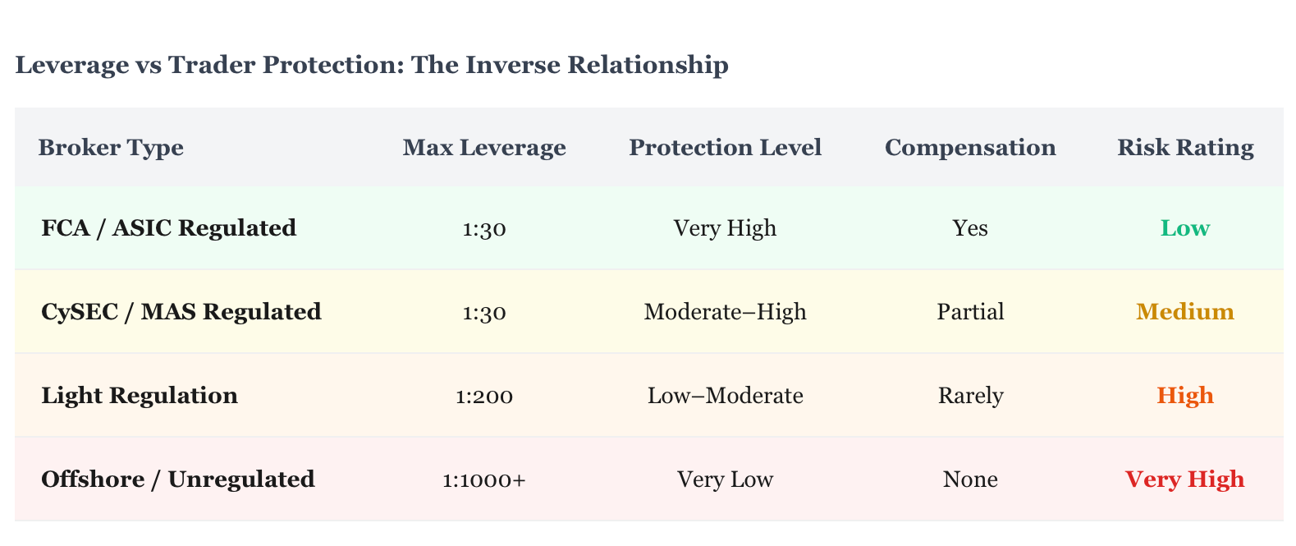This screenshot has height=546, width=1296.
Task: Select the Max Leverage column header
Action: 484,148
